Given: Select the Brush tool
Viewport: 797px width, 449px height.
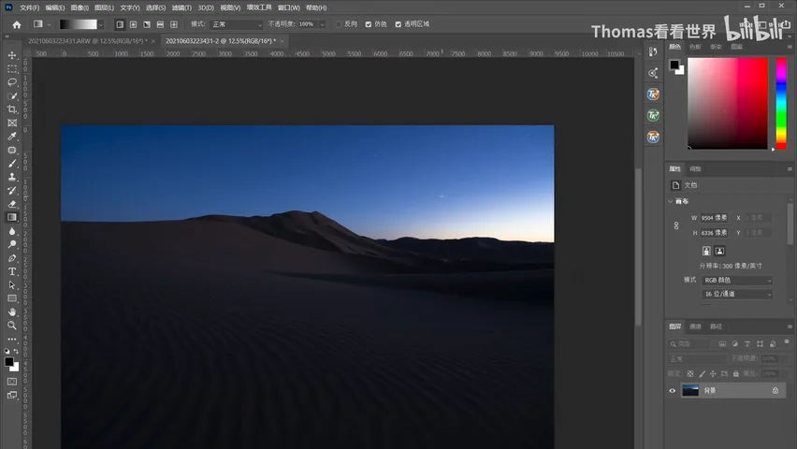Looking at the screenshot, I should click(x=12, y=164).
